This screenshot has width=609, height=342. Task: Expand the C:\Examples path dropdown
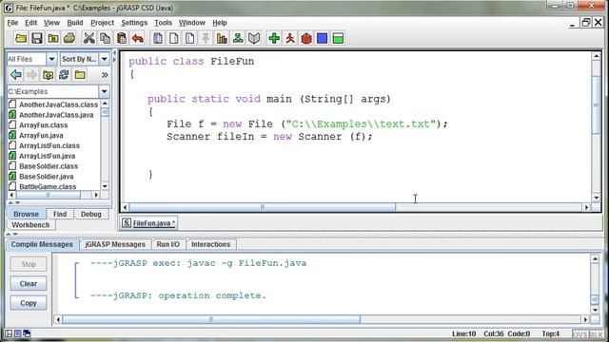pyautogui.click(x=104, y=91)
